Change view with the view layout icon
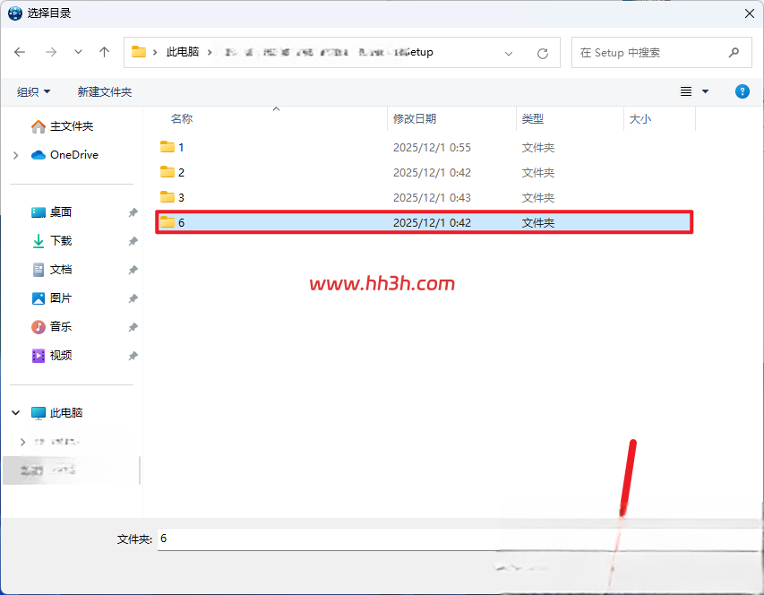This screenshot has height=595, width=764. pyautogui.click(x=685, y=91)
